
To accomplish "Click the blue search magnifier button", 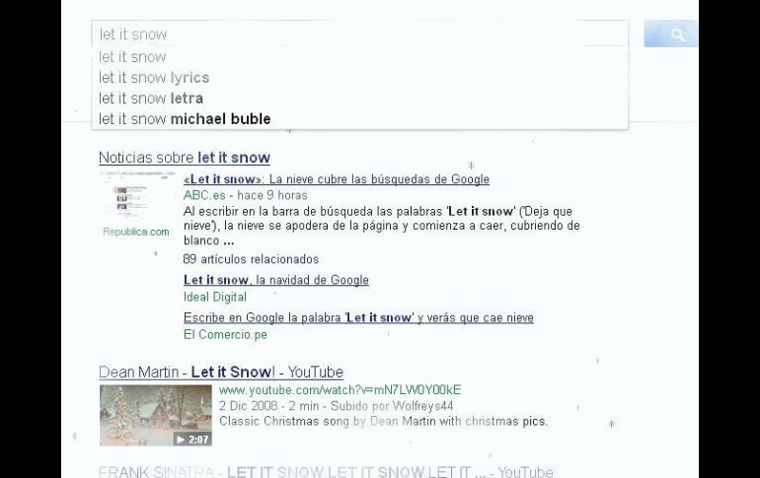I will pos(676,34).
